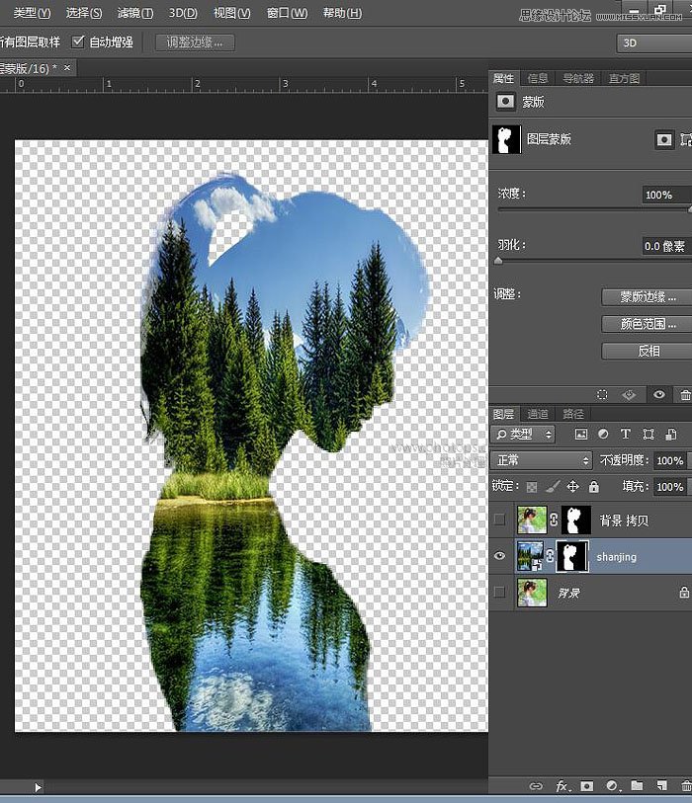692x803 pixels.
Task: Click the 调整边缘... button
Action: [195, 42]
